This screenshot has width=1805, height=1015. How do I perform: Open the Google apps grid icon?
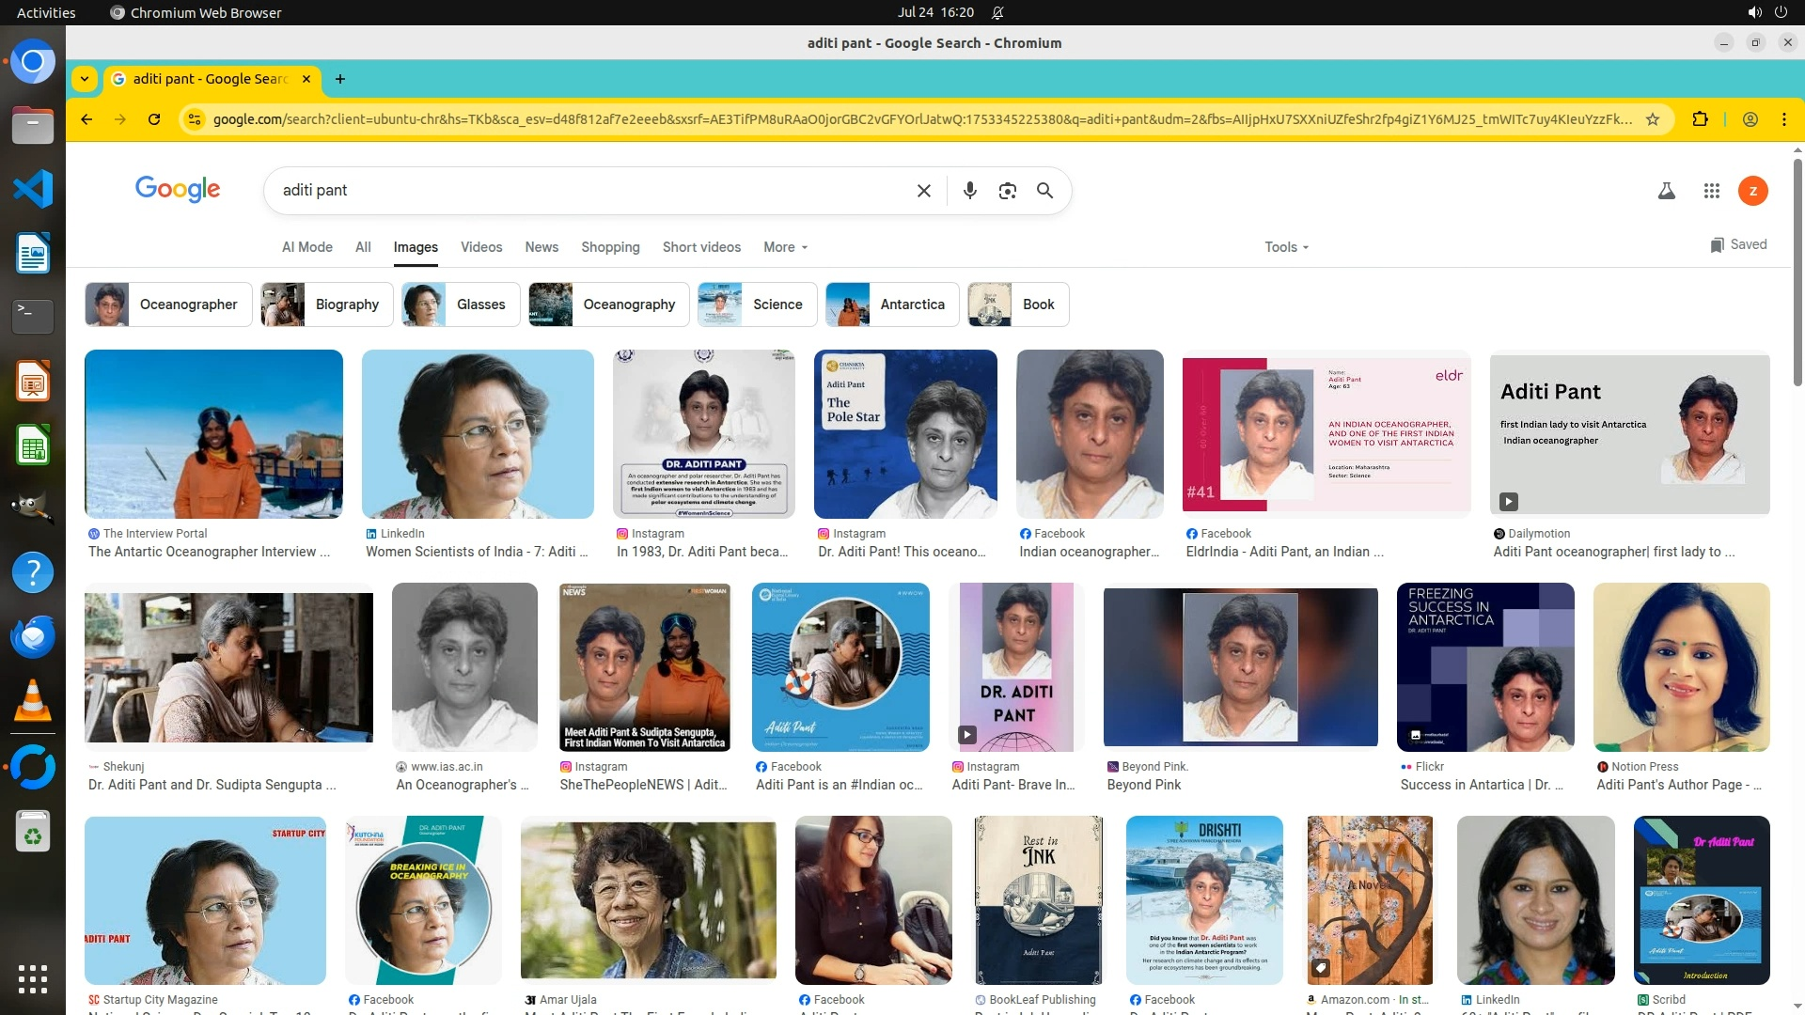coord(1711,191)
